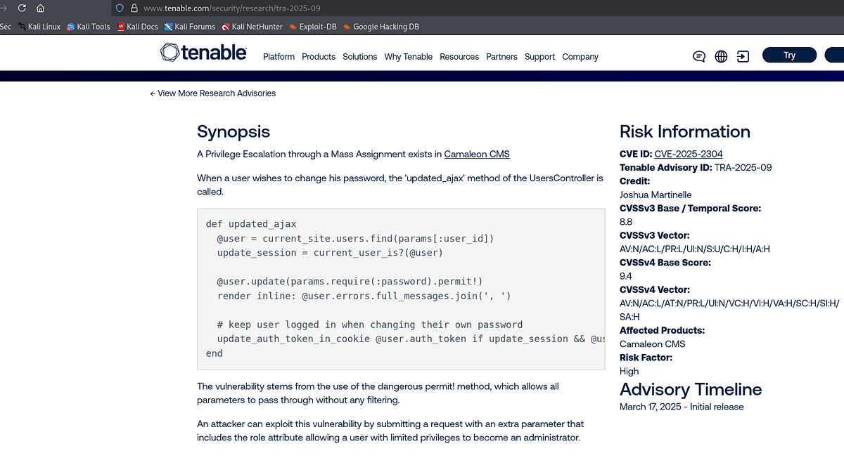
Task: Click the '# keep user logged in' comment line
Action: pyautogui.click(x=370, y=325)
